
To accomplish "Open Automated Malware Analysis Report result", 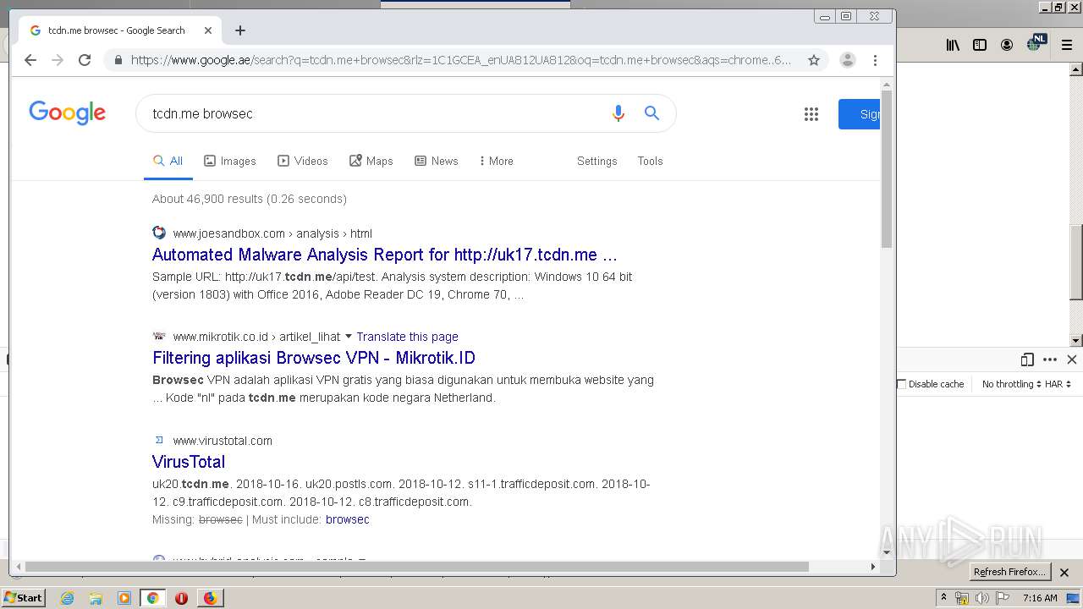I will 384,255.
